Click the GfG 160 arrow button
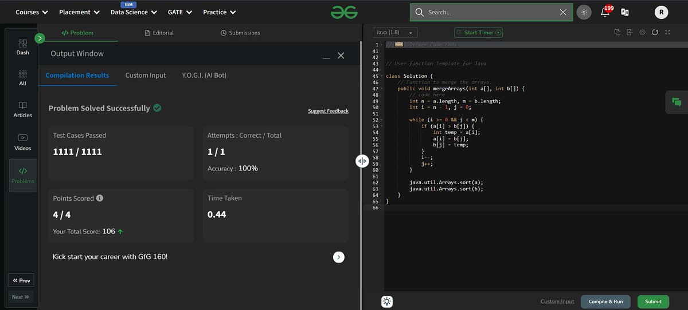This screenshot has width=688, height=310. (339, 257)
